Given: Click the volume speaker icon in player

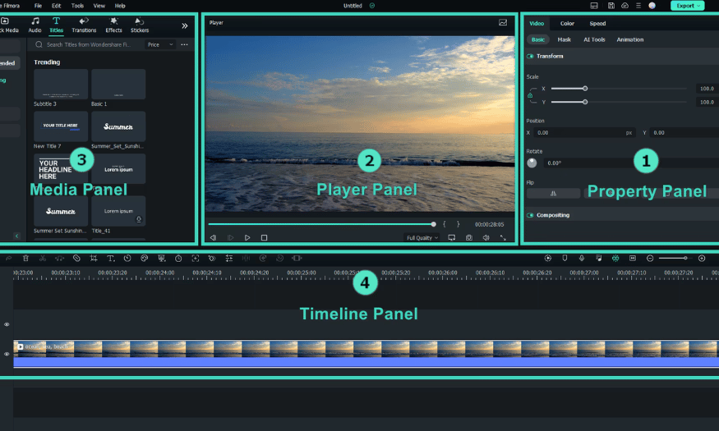Looking at the screenshot, I should click(486, 238).
